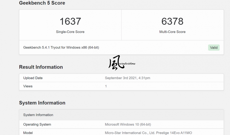Select Microsoft Windows 10 (64-bit) value
The image size is (230, 135).
coord(128,125)
